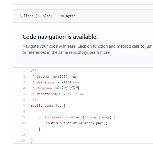The height and width of the screenshot is (148, 153).
Task: Click 'Java知识分享网' company name
Action: pyautogui.click(x=66, y=88)
